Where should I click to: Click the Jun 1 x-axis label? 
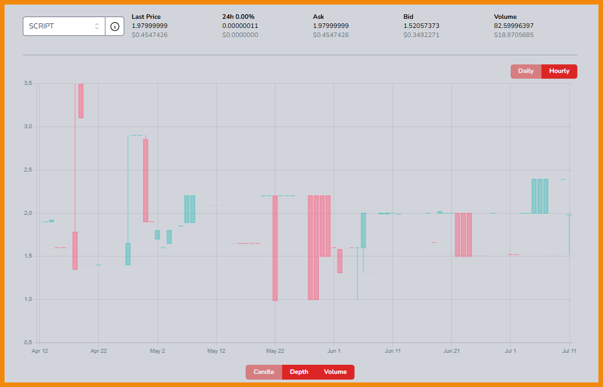pyautogui.click(x=334, y=351)
